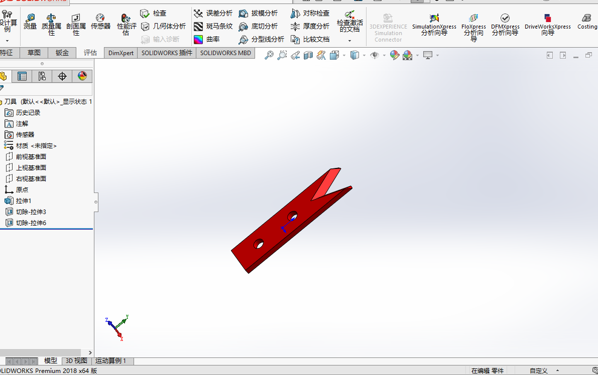Click Zoom to Area icon

[x=282, y=56]
